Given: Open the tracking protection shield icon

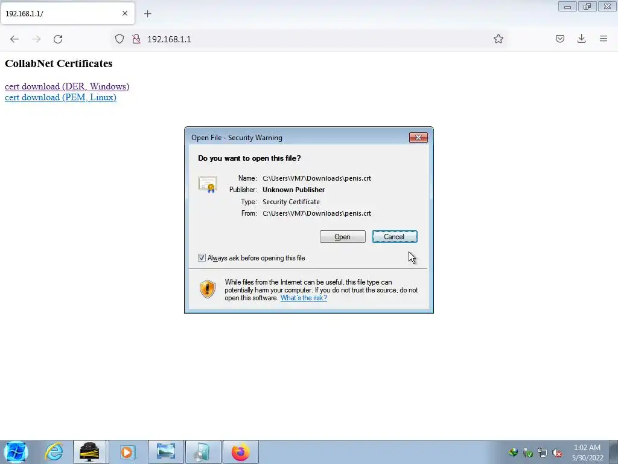Looking at the screenshot, I should click(119, 39).
